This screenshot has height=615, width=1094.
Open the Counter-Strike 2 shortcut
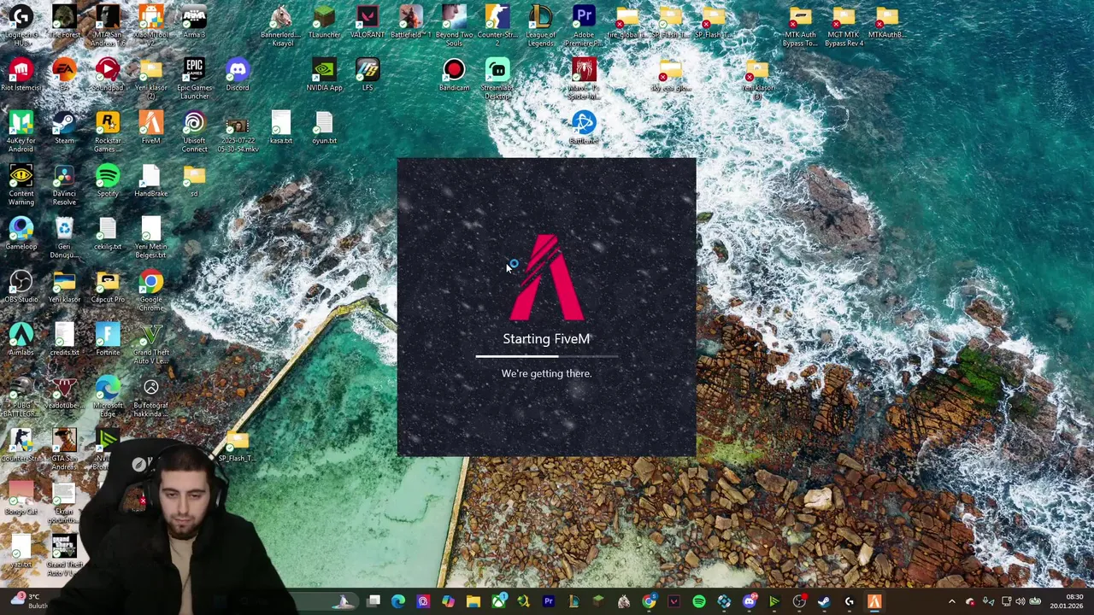(497, 24)
